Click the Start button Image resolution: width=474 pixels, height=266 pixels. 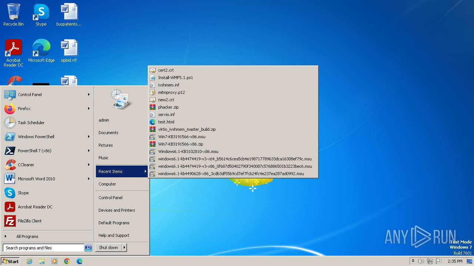coord(10,261)
